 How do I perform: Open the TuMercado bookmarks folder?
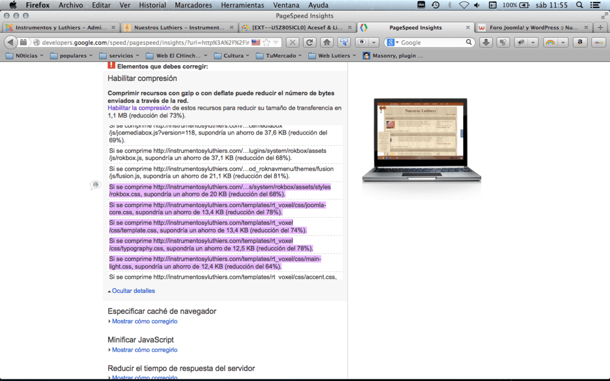pos(278,56)
